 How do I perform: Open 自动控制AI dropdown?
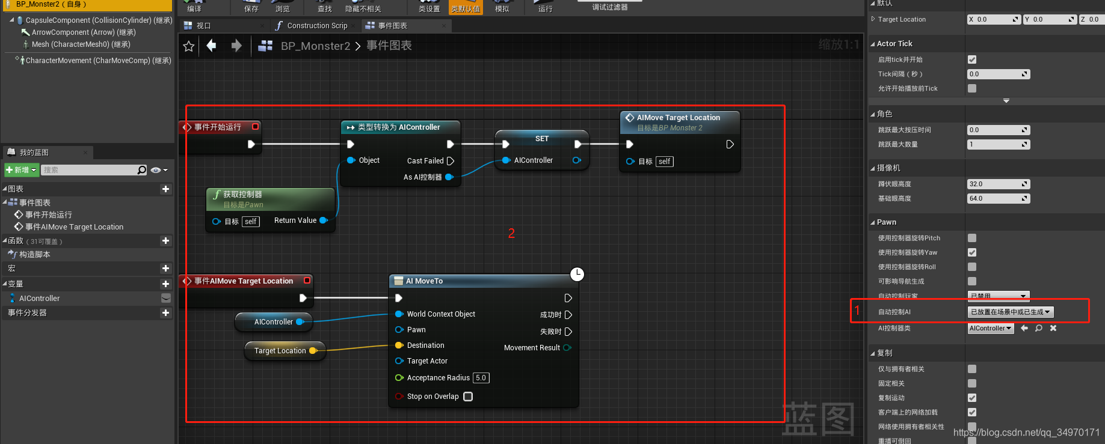click(1011, 312)
